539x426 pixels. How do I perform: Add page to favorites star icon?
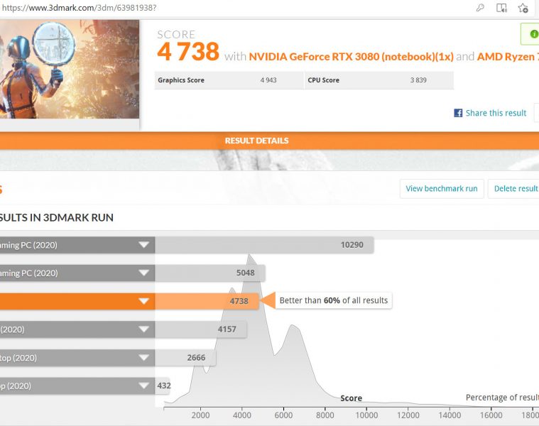(x=523, y=8)
